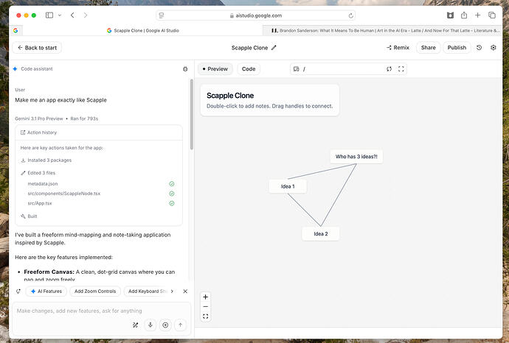
Task: Select the Idea 1 note
Action: [x=288, y=186]
